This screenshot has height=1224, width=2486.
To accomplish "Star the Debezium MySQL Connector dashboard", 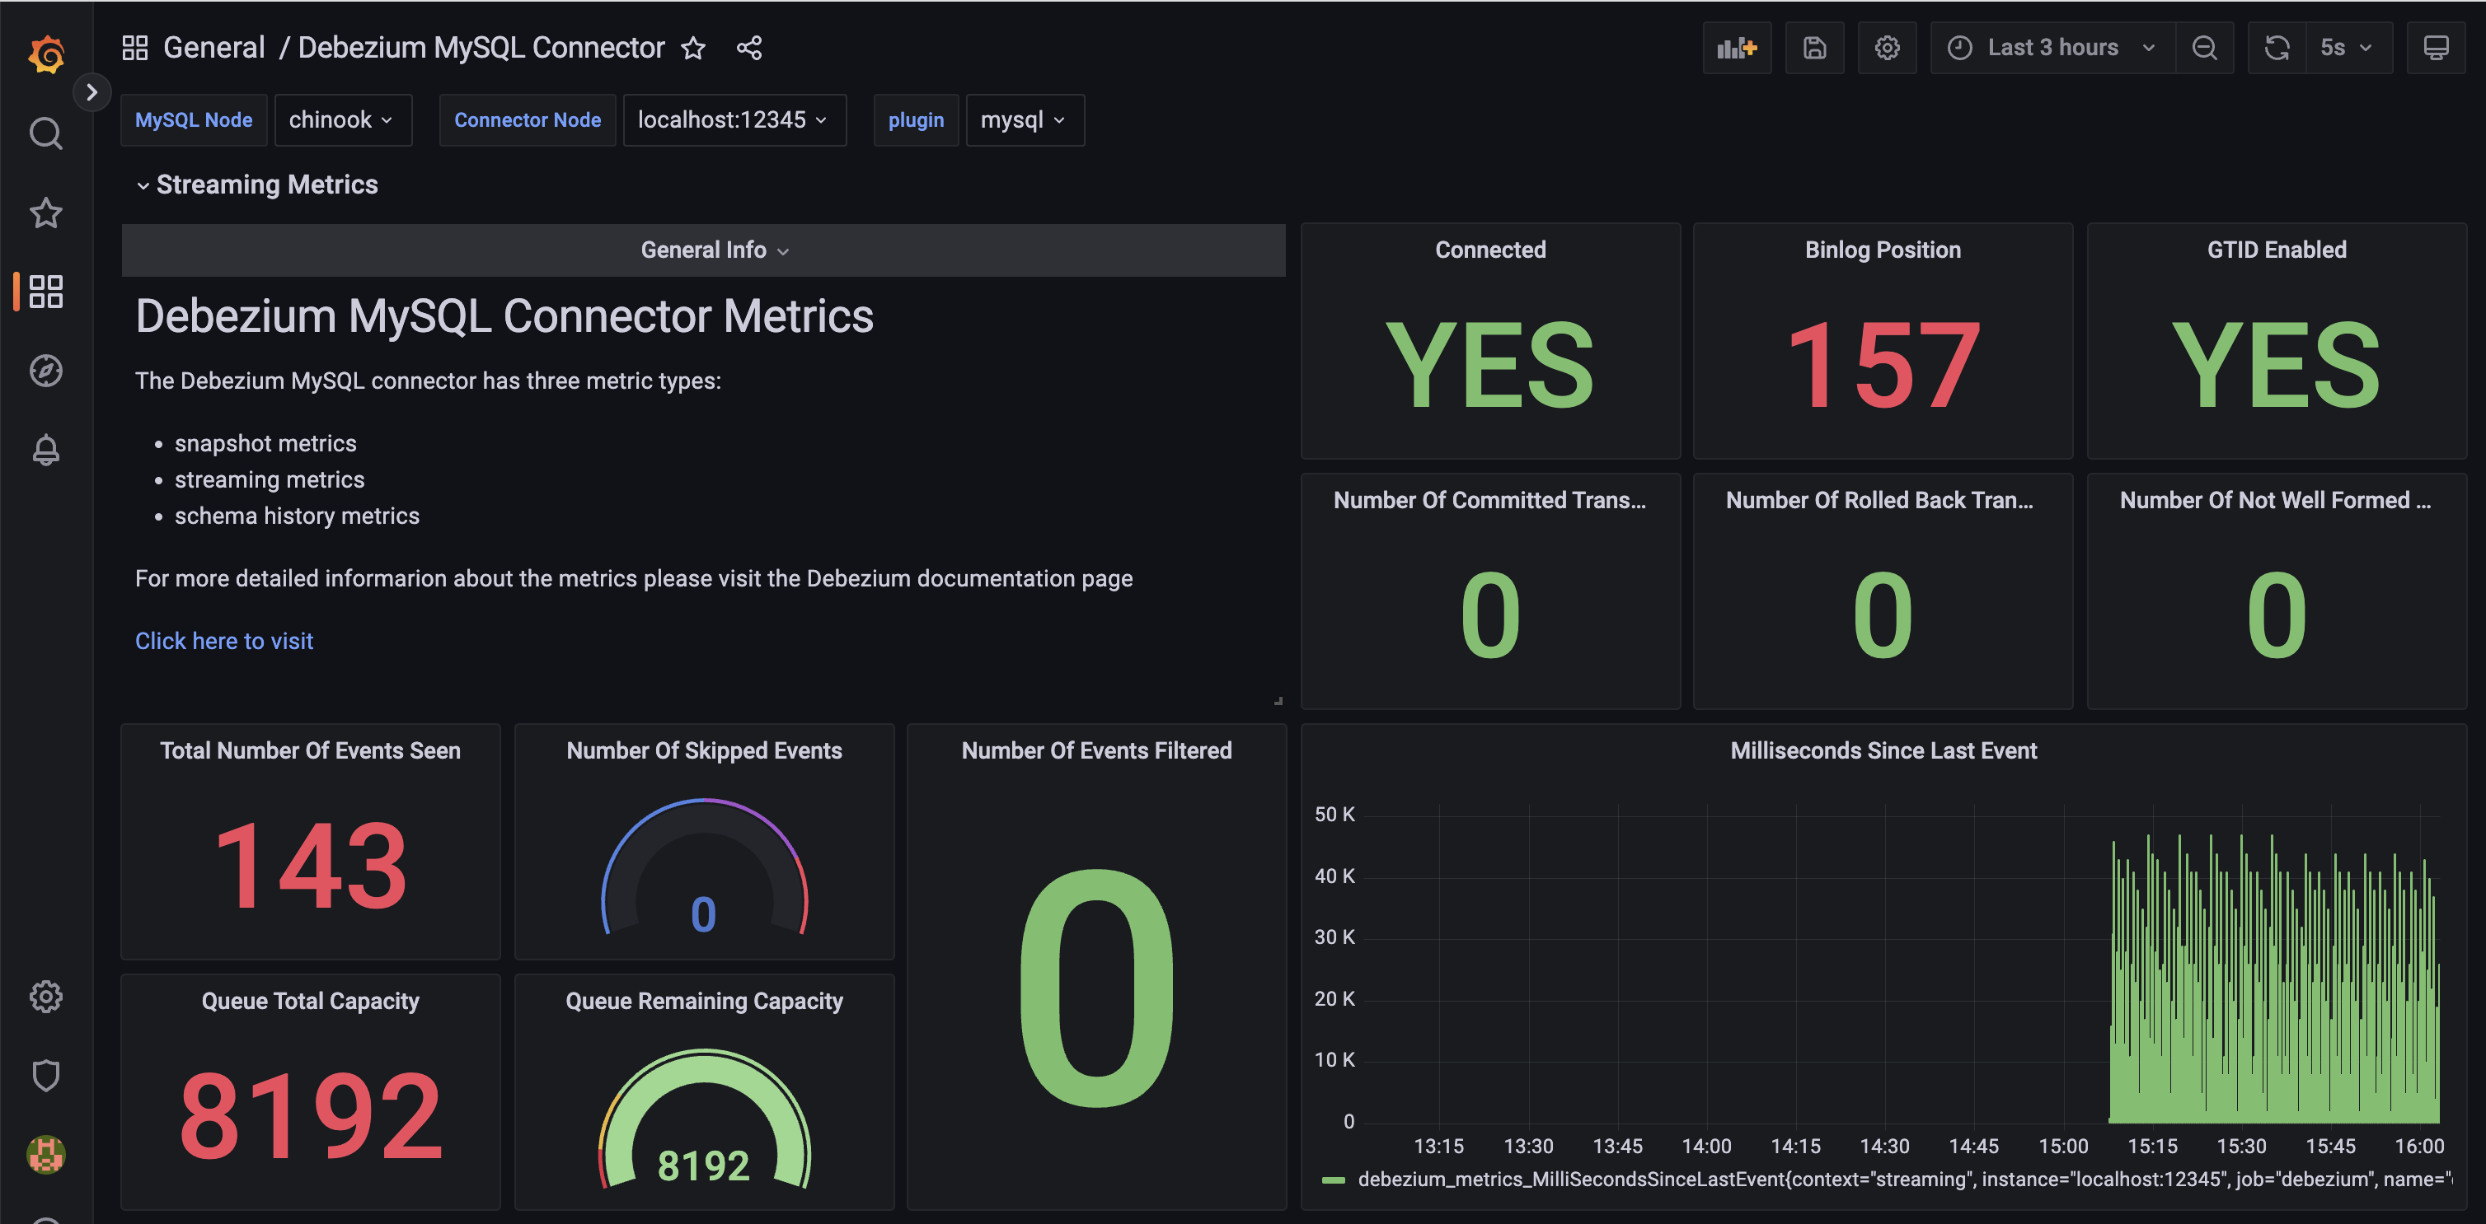I will tap(694, 49).
